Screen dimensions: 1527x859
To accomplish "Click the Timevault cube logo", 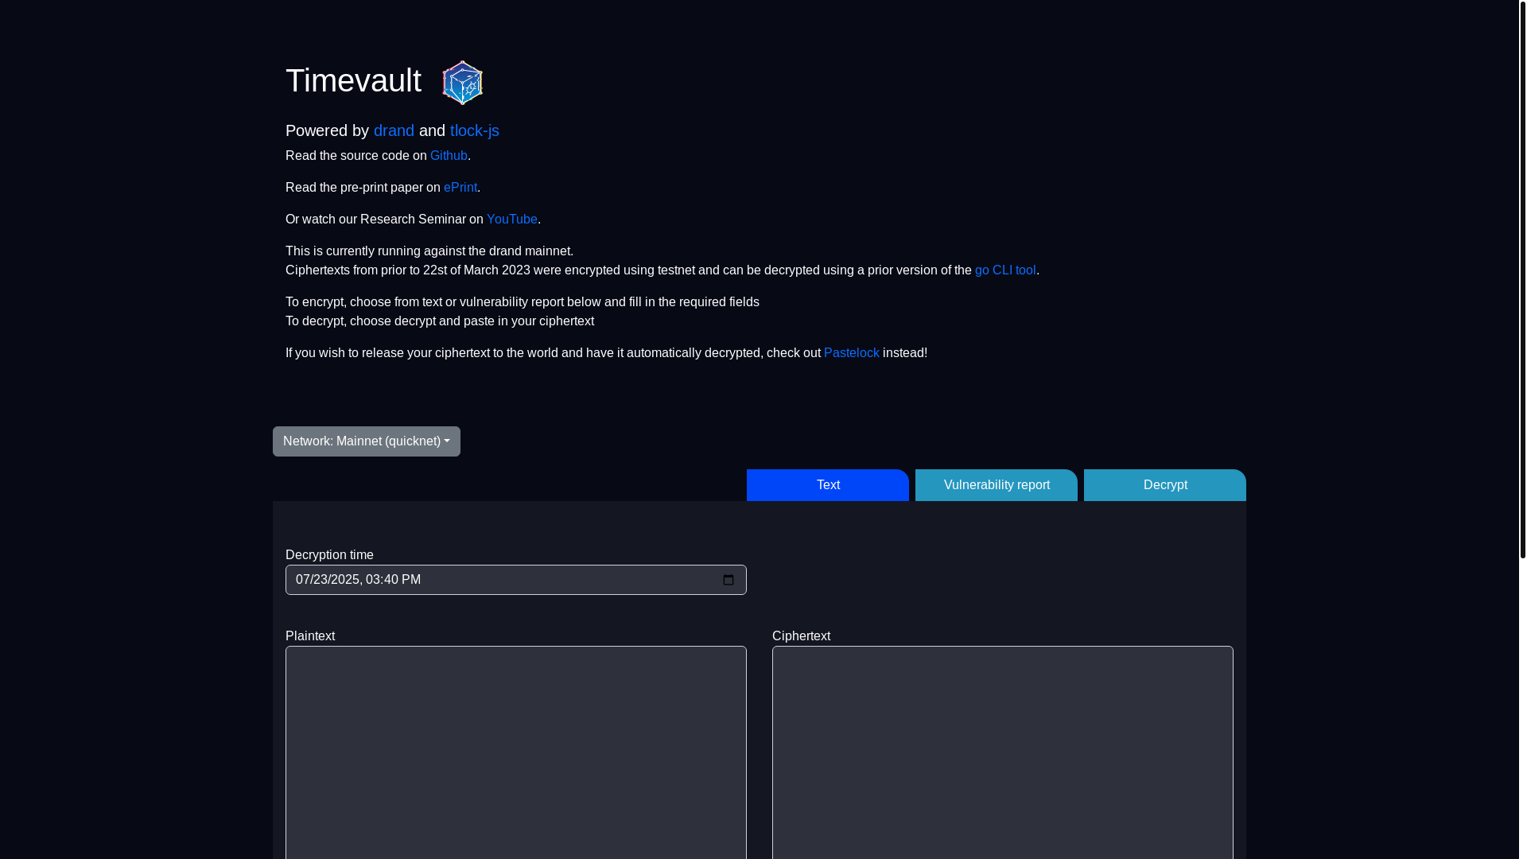I will [462, 82].
